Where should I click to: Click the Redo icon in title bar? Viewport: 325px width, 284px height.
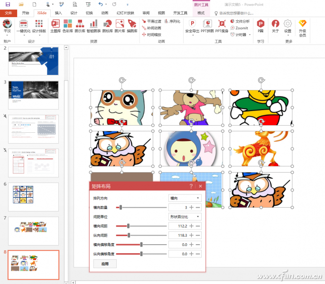coord(114,4)
